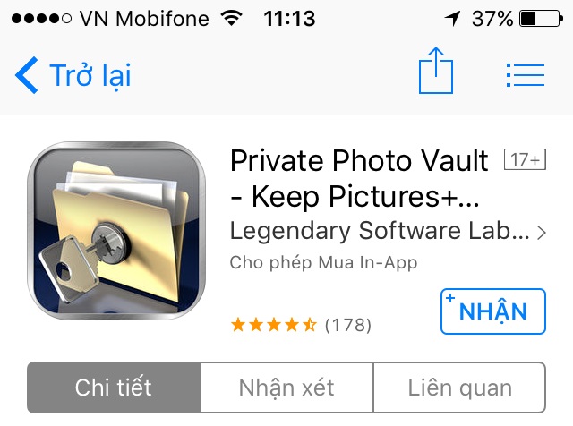Switch to the Liên quan tab
Viewport: 573px width, 426px height.
[x=459, y=388]
